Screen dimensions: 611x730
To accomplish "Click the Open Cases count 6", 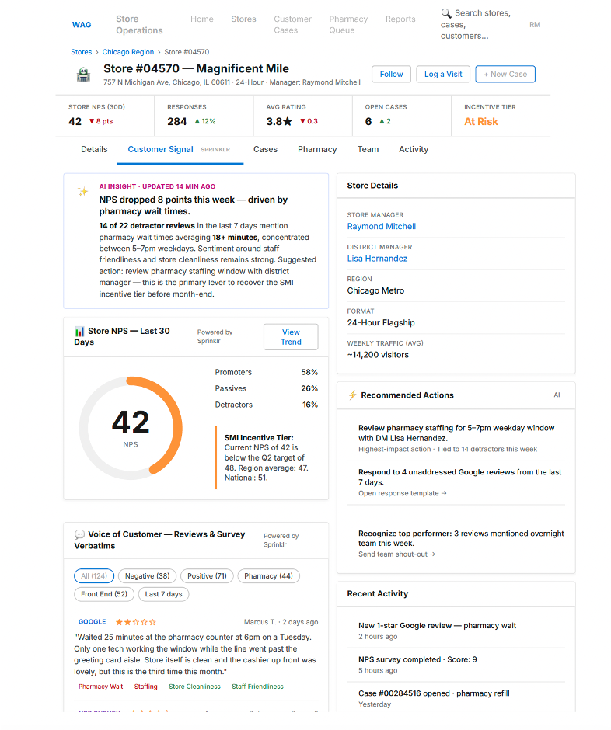I will click(x=368, y=122).
